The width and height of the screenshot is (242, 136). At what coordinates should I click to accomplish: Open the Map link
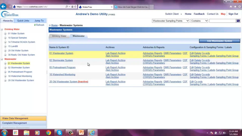(x=223, y=14)
